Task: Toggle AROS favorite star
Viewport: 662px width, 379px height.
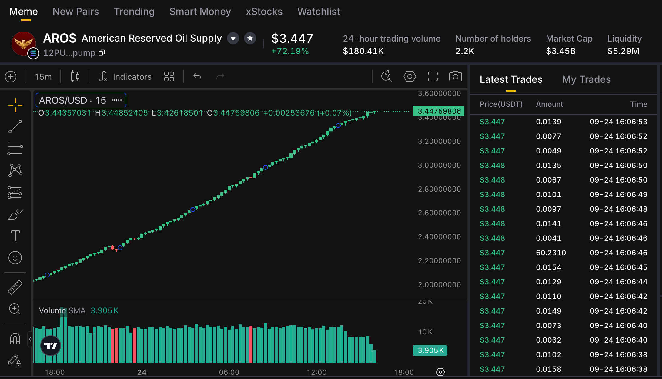Action: tap(250, 38)
